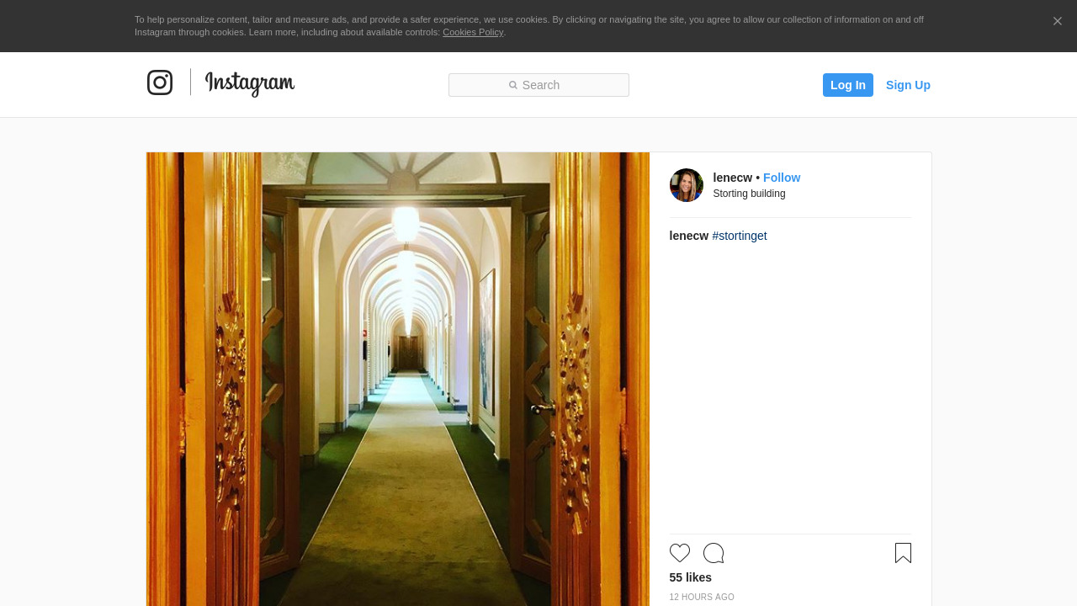The height and width of the screenshot is (606, 1077).
Task: Click the comment speech bubble icon
Action: pos(714,553)
